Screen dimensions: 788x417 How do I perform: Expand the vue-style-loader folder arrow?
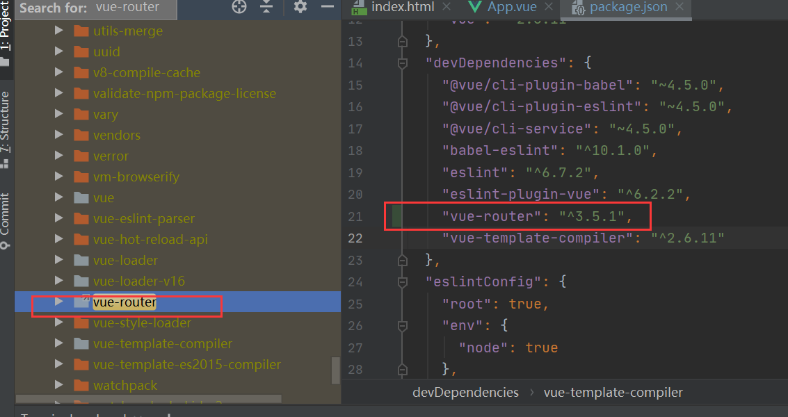pos(59,322)
